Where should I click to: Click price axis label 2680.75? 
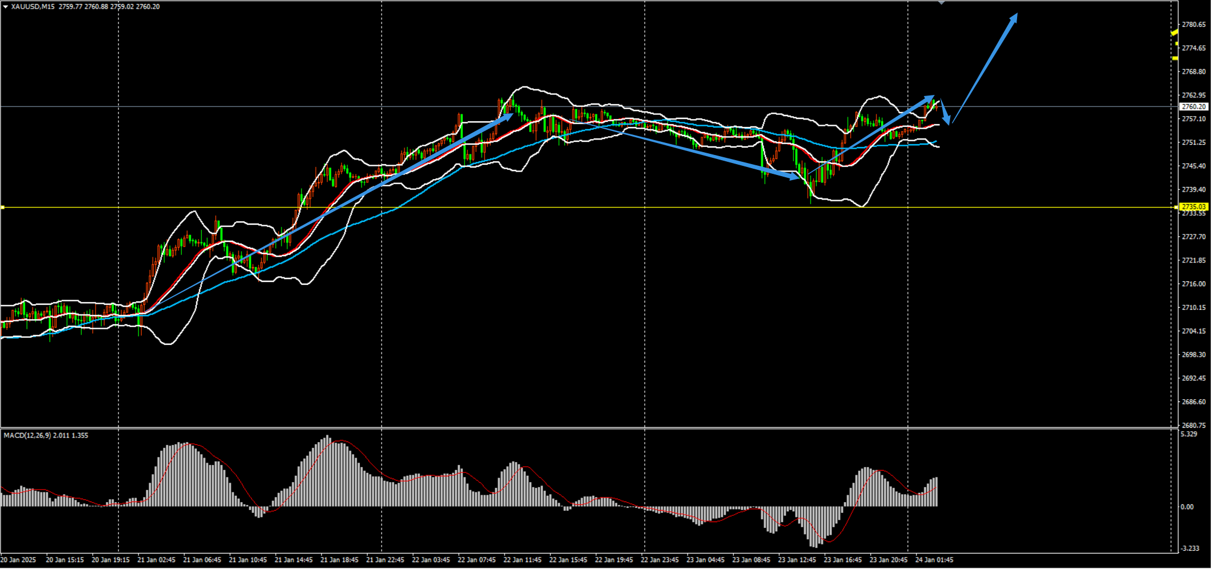pos(1194,425)
